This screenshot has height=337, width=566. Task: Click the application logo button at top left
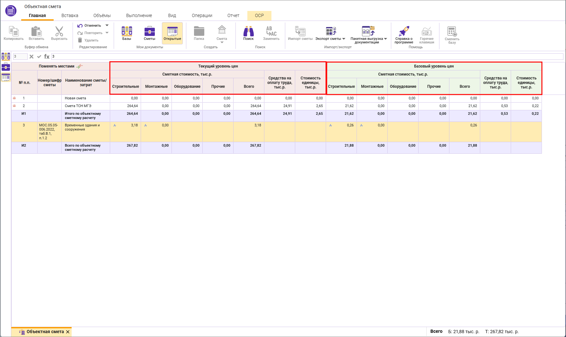tap(11, 11)
